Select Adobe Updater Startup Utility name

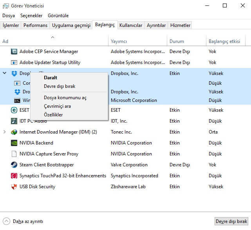(50, 62)
